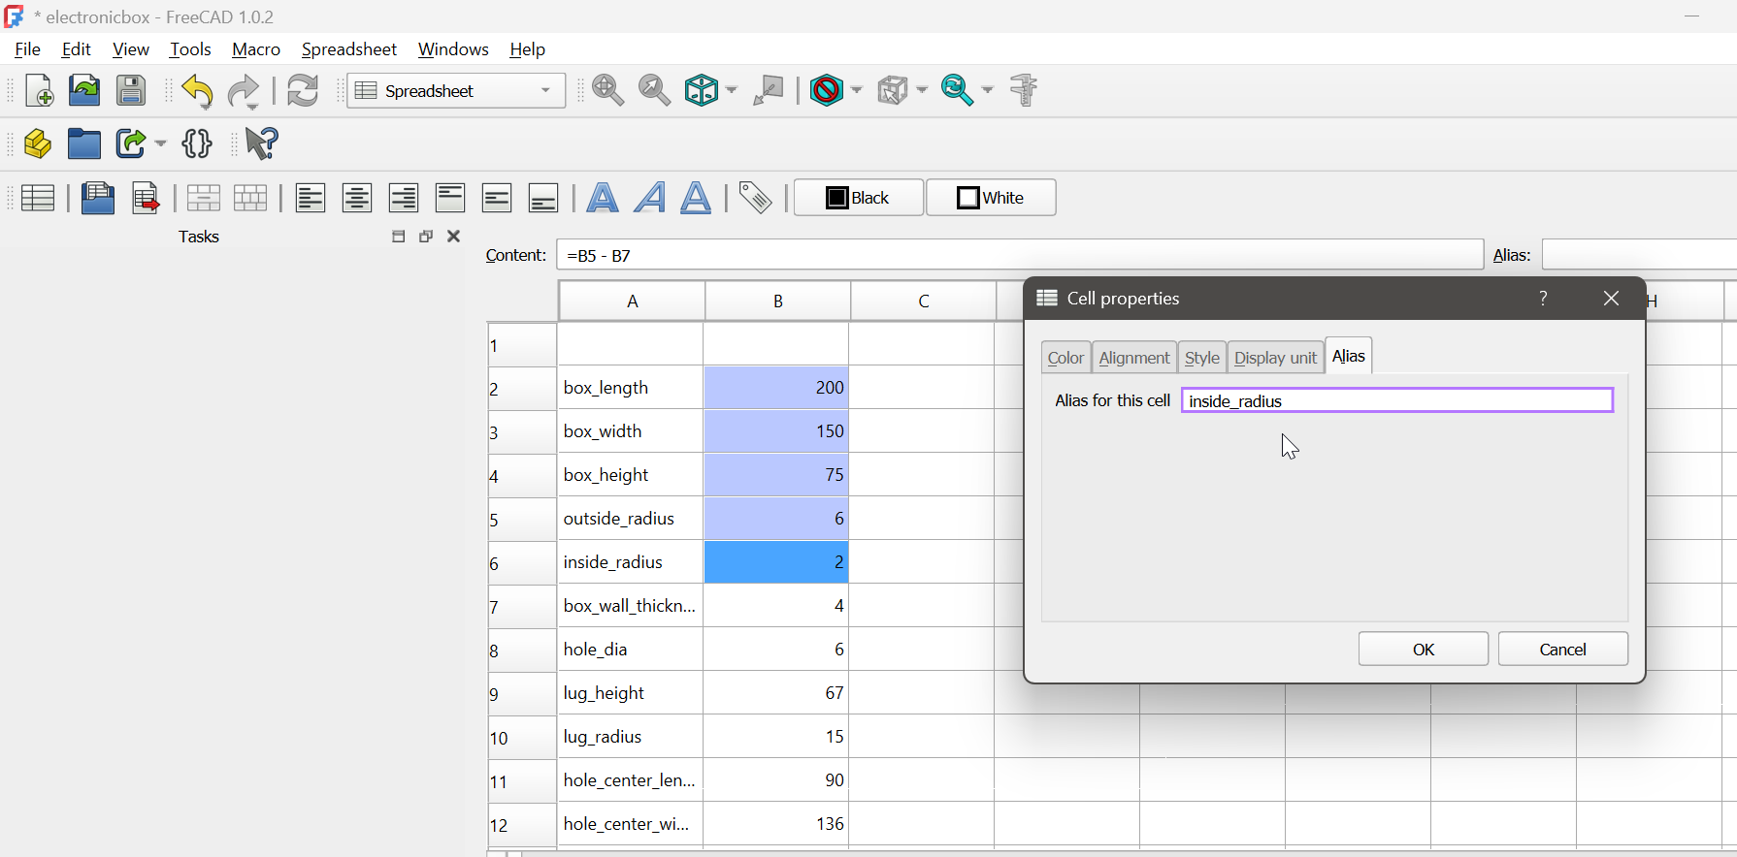Expand the sync view dropdown arrow

point(988,91)
